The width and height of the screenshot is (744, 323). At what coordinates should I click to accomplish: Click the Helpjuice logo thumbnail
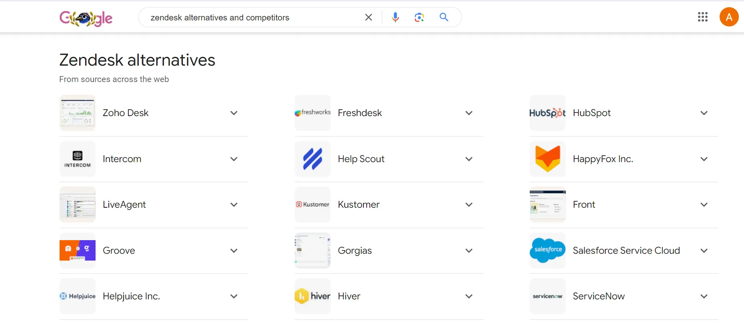(x=78, y=296)
